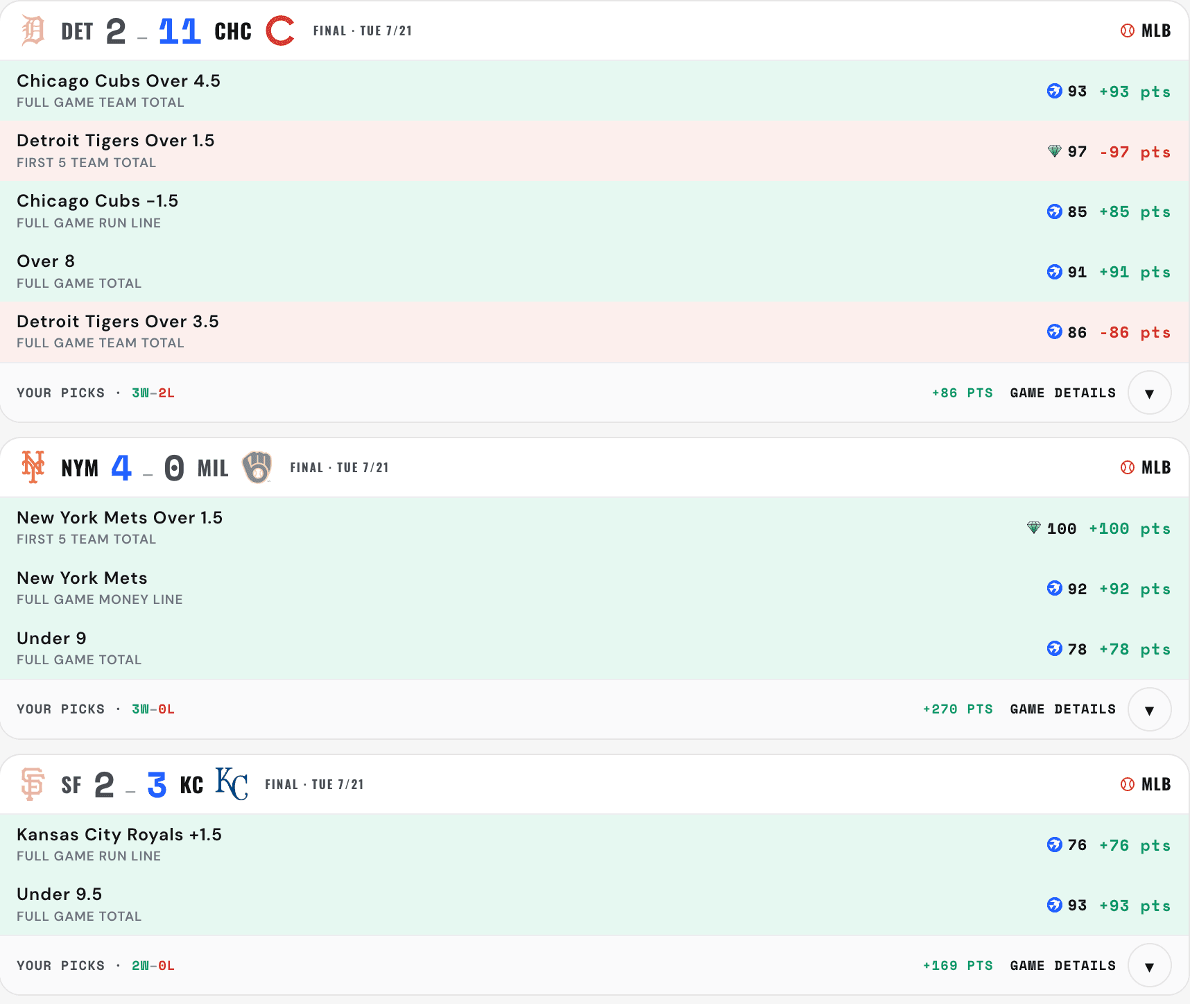Click the GAME DETAILS label in the 2W-0L row
This screenshot has height=1004, width=1190.
[x=1063, y=966]
